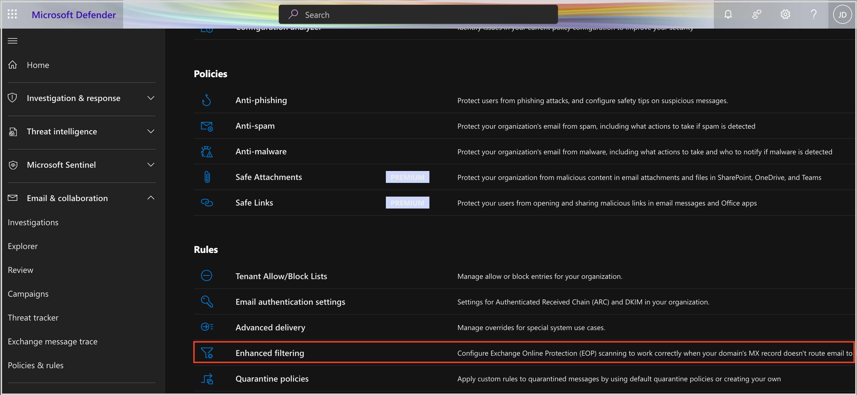
Task: Click the Quarantine policies description text
Action: click(619, 379)
